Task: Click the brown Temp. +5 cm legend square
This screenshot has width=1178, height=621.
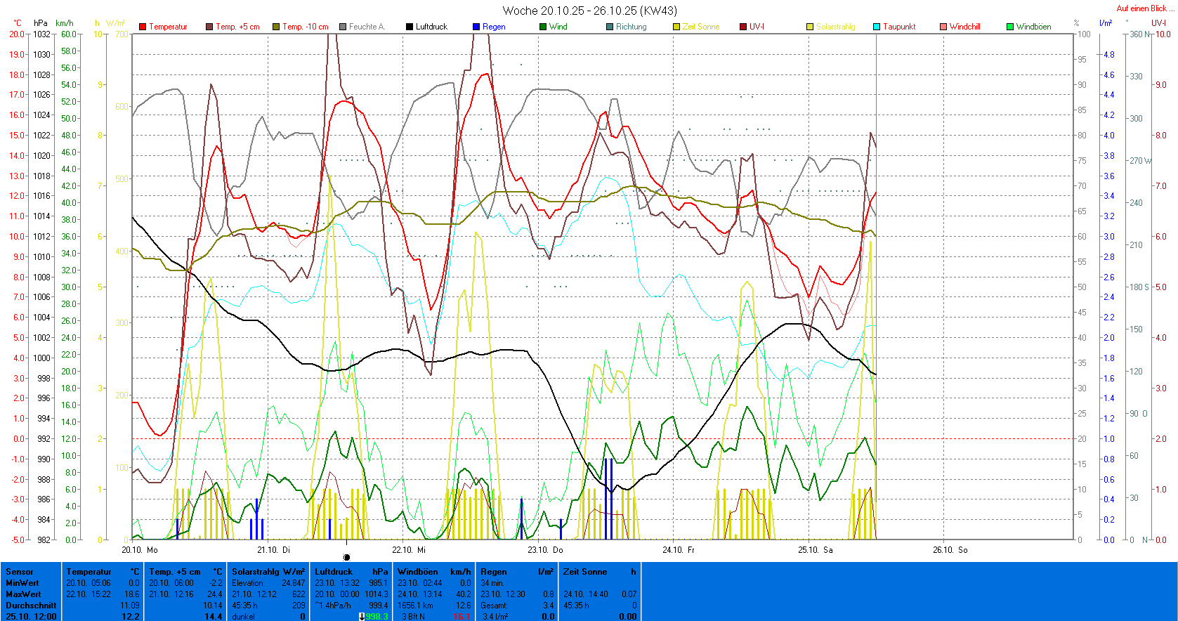Action: (x=209, y=27)
